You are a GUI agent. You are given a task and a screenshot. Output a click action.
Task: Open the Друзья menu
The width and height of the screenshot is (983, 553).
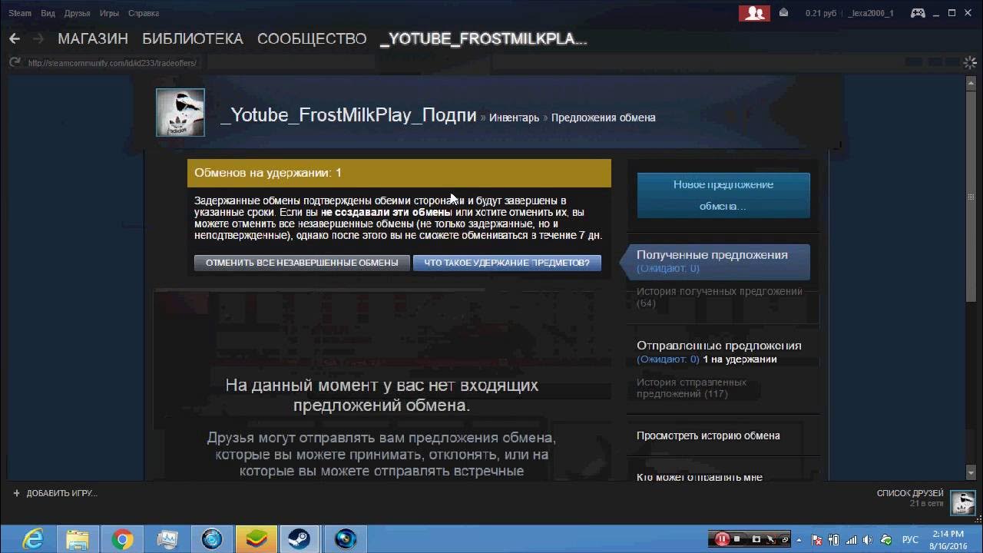[78, 13]
